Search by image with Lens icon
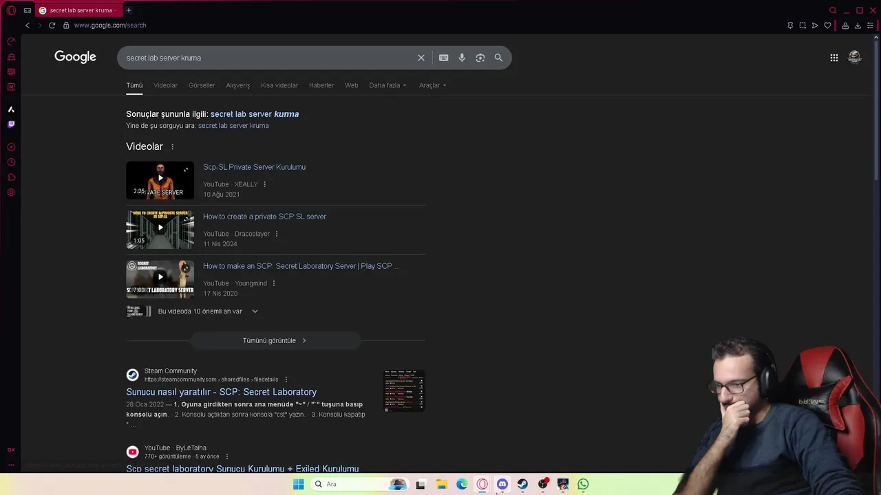The width and height of the screenshot is (881, 495). tap(480, 58)
